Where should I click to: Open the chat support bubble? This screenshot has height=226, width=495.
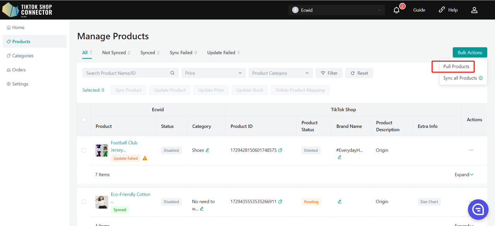tap(478, 209)
